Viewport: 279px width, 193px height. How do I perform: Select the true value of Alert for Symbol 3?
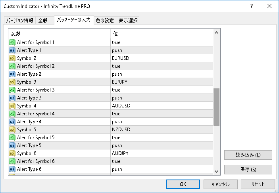point(162,90)
